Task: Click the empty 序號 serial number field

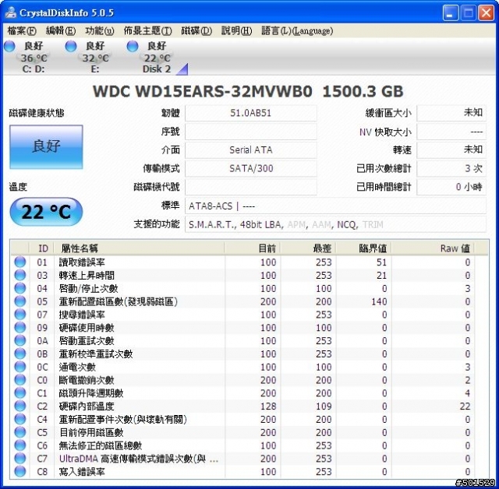Action: click(251, 132)
